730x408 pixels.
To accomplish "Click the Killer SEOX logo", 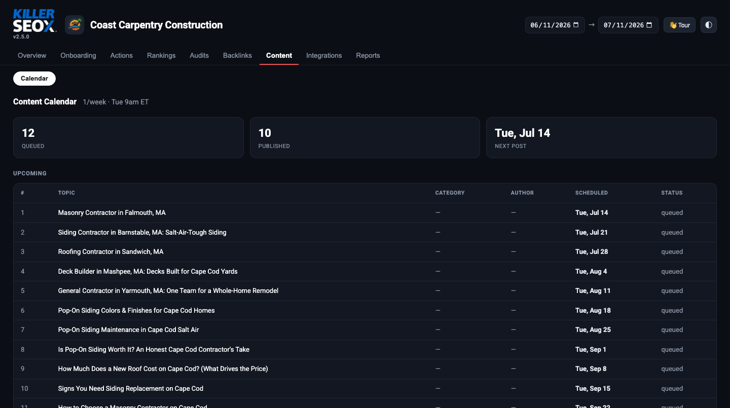I will [x=34, y=21].
